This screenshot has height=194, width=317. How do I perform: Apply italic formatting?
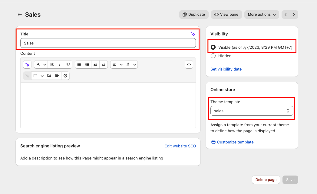pyautogui.click(x=60, y=64)
